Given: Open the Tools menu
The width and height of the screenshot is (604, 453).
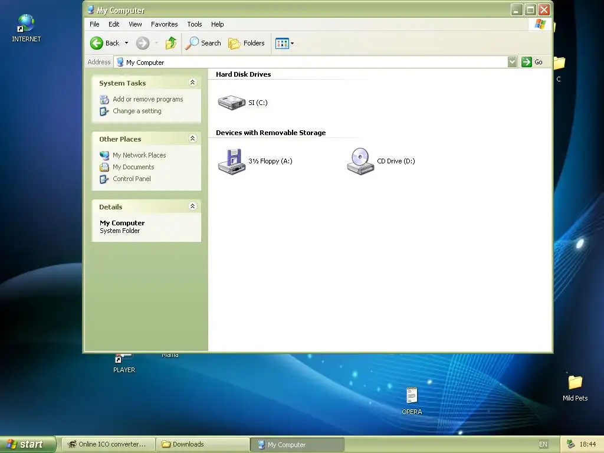Looking at the screenshot, I should (x=195, y=24).
